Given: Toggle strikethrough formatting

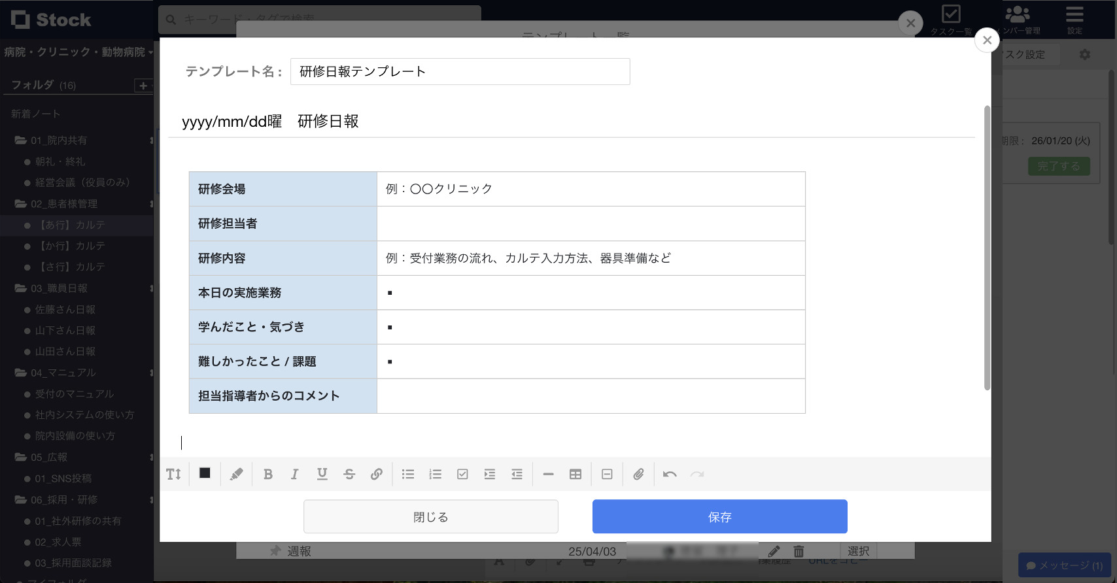Looking at the screenshot, I should point(349,475).
